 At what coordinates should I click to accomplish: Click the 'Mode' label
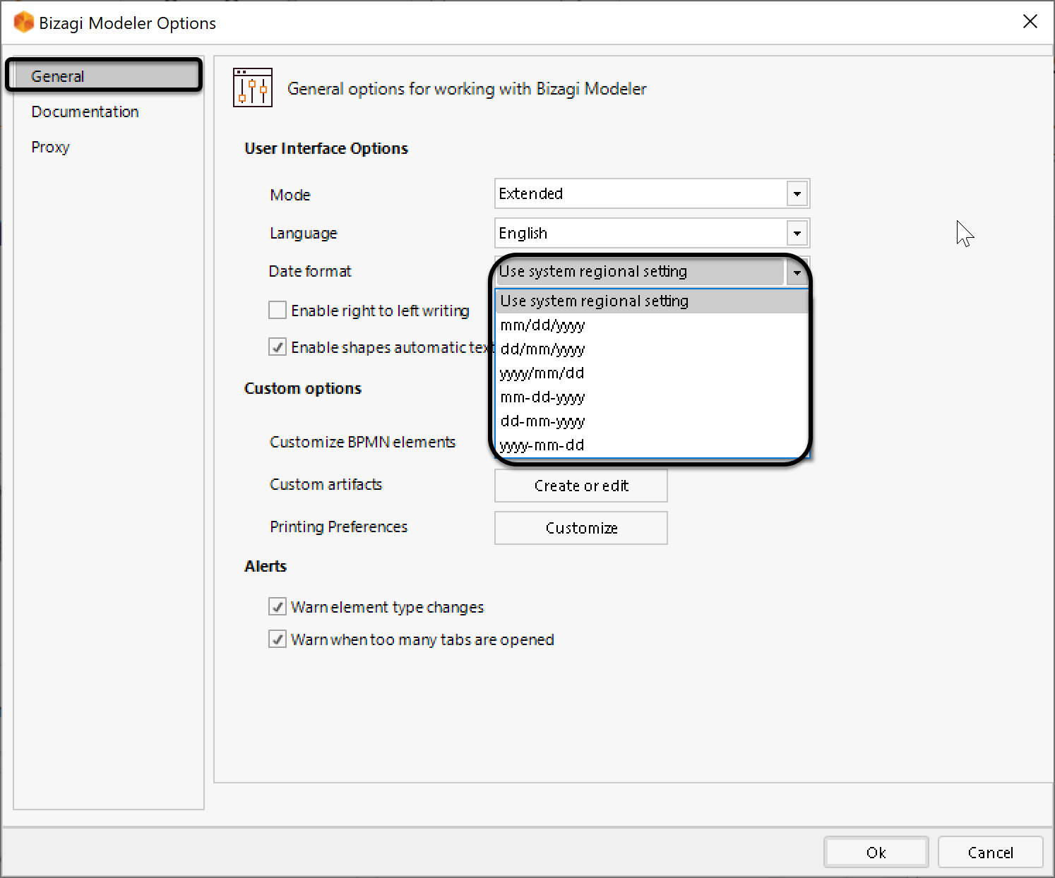[290, 195]
